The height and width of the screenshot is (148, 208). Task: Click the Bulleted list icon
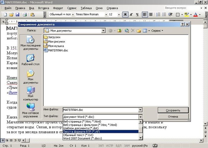[x=164, y=15]
